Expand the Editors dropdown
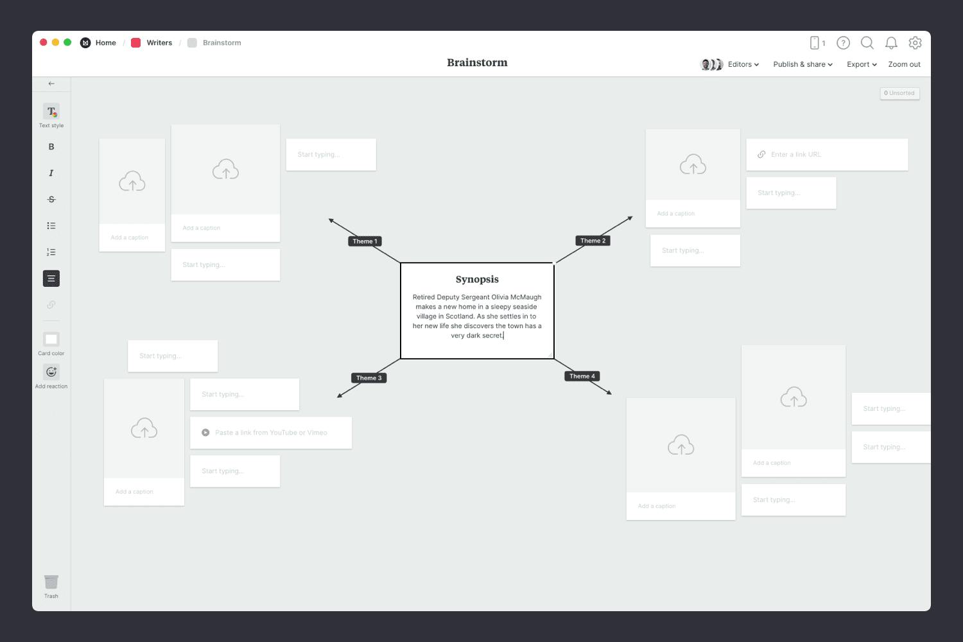963x642 pixels. (x=743, y=64)
